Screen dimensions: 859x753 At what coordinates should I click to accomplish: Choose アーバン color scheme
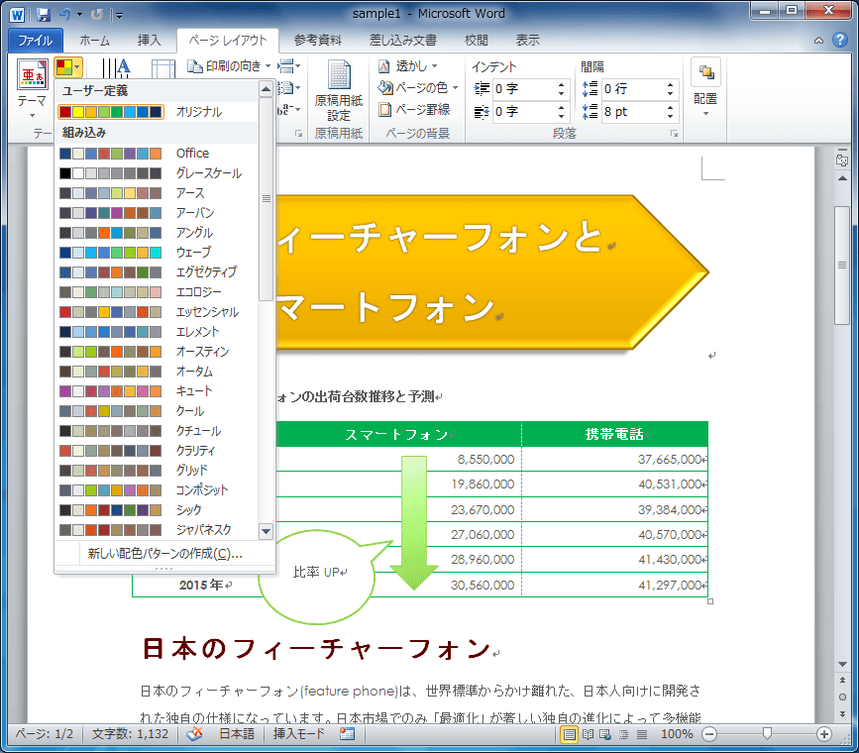tap(157, 213)
